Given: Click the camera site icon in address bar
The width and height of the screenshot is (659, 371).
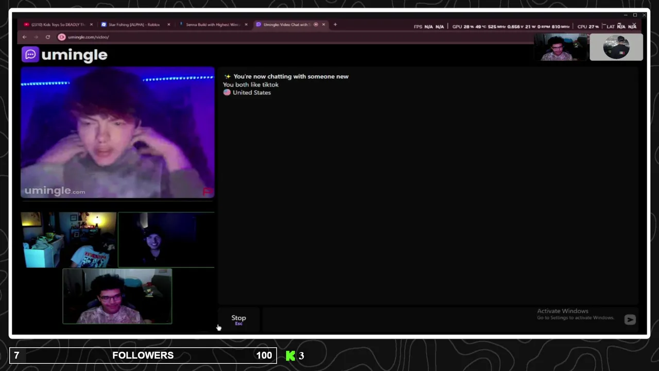Looking at the screenshot, I should (x=62, y=37).
